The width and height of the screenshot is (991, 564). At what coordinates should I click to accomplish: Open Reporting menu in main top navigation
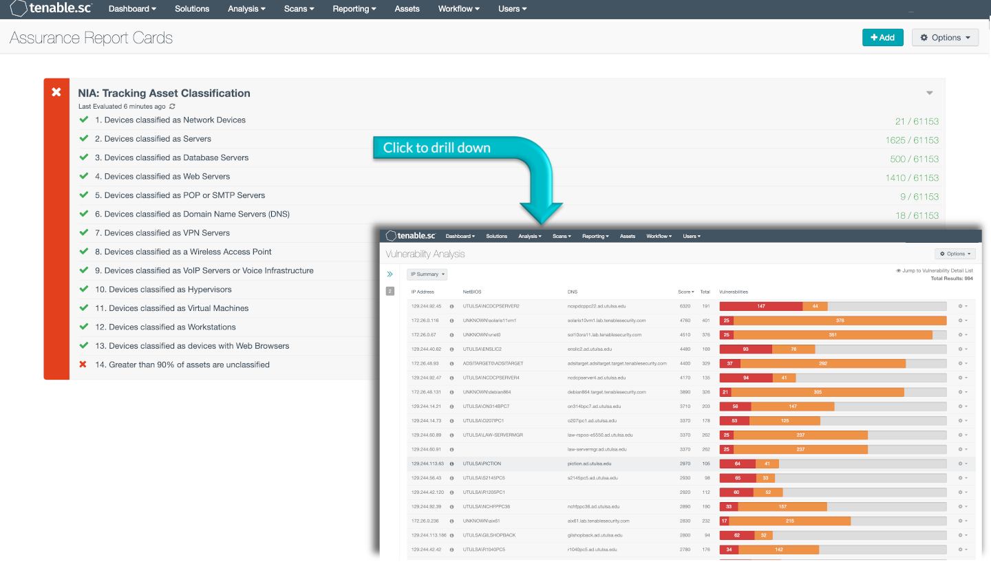click(x=354, y=9)
